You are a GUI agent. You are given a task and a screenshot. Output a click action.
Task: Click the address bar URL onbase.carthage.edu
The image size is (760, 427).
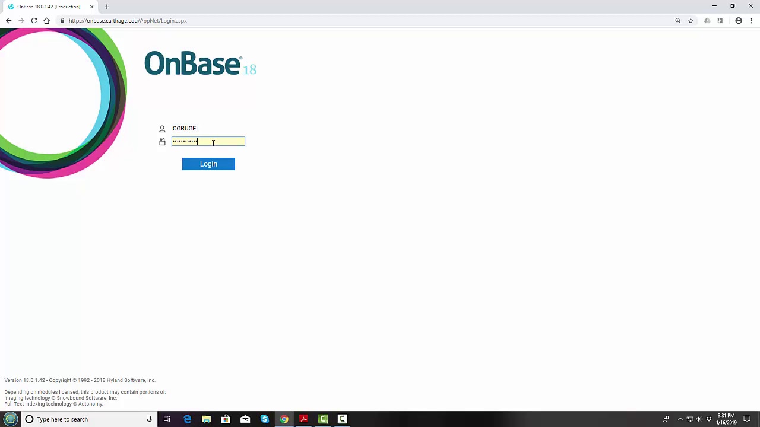click(x=128, y=21)
